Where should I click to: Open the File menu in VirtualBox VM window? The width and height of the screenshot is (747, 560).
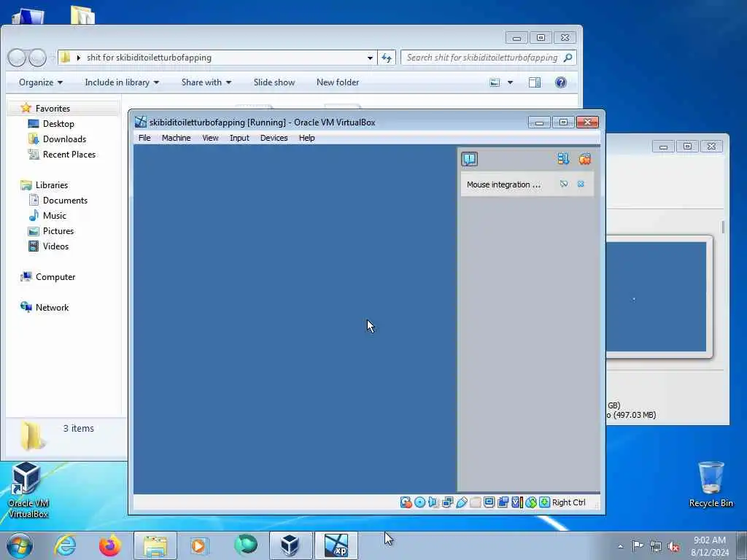tap(144, 138)
